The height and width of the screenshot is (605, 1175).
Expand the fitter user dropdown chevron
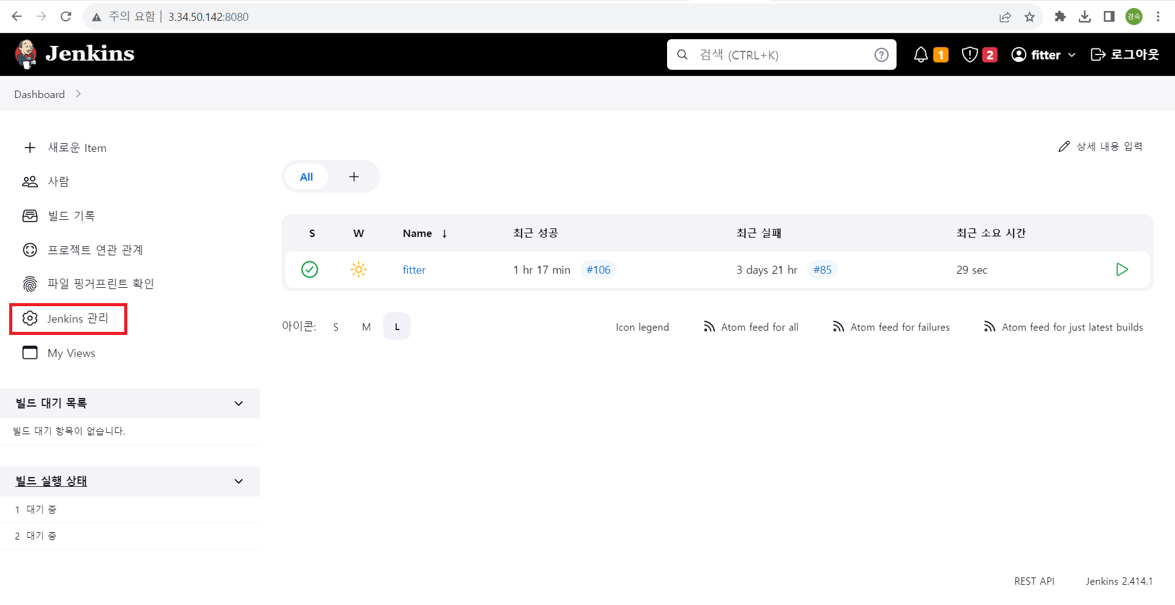[1072, 55]
